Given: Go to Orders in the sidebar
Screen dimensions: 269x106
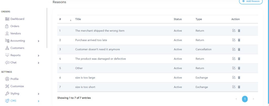Looking at the screenshot, I should [15, 26].
